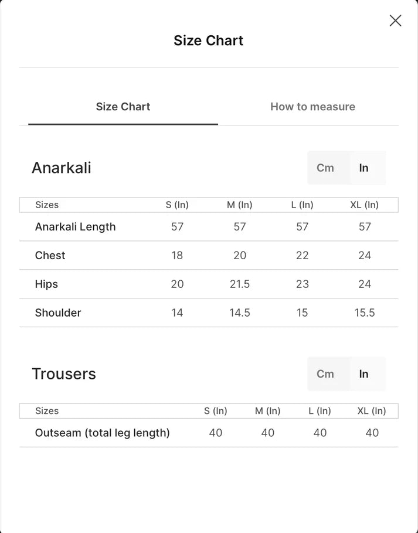This screenshot has width=418, height=533.
Task: Switch Trousers units to Cm
Action: click(x=325, y=374)
